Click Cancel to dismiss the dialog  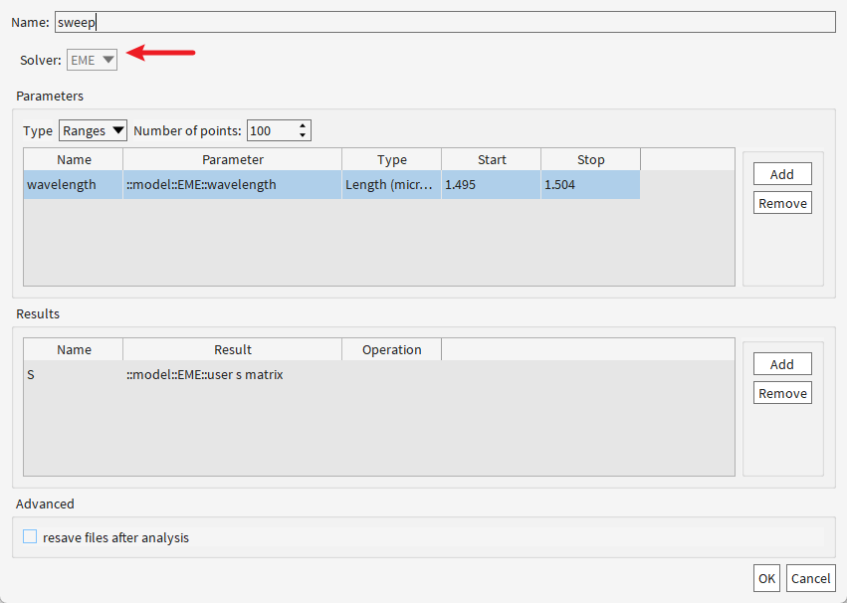pos(811,579)
